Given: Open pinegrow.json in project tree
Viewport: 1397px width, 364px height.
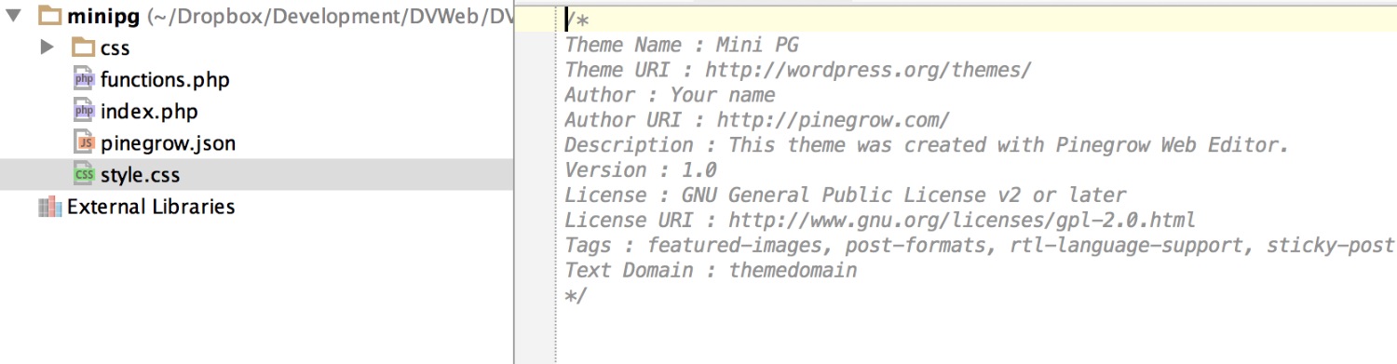Looking at the screenshot, I should [x=168, y=143].
